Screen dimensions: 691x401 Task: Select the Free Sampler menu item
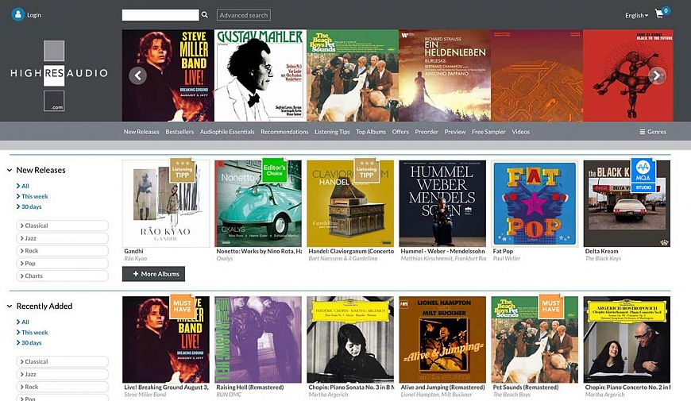pos(488,132)
